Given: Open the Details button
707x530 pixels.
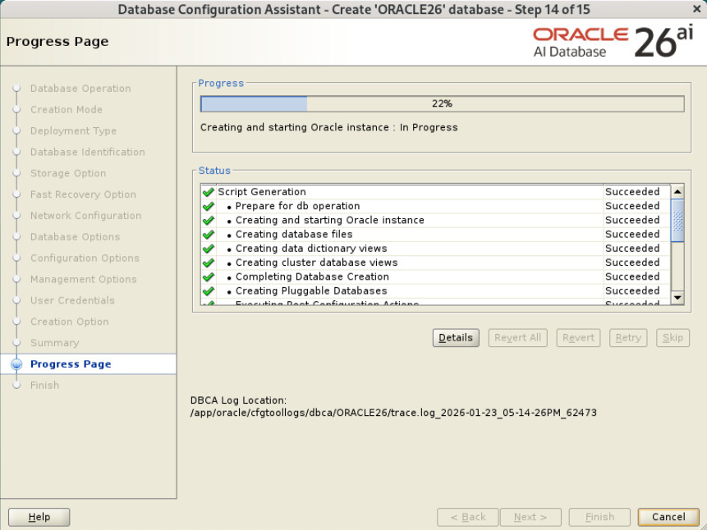Looking at the screenshot, I should pyautogui.click(x=456, y=337).
